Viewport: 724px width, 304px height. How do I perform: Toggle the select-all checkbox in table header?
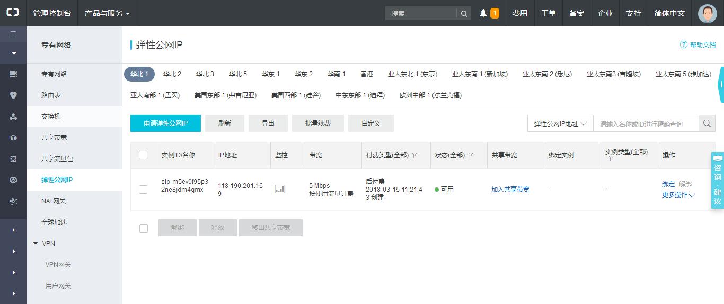(x=143, y=155)
